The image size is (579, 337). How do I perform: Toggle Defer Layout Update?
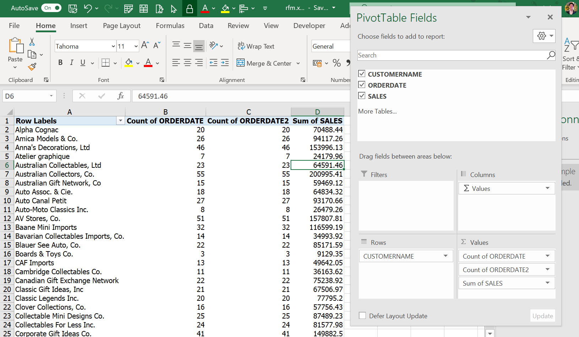[x=362, y=315]
